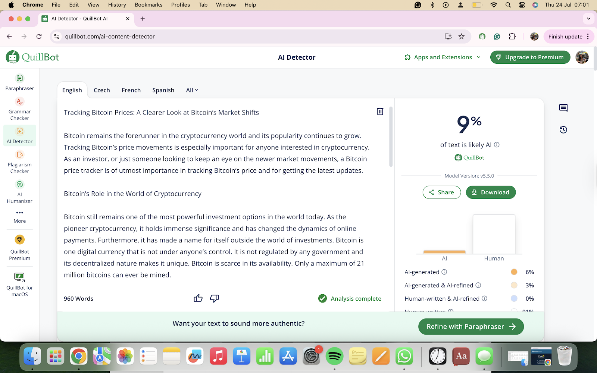This screenshot has height=373, width=597.
Task: Give thumbs up feedback
Action: pos(198,298)
